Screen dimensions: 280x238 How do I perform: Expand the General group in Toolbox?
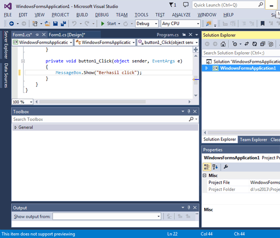[x=16, y=127]
